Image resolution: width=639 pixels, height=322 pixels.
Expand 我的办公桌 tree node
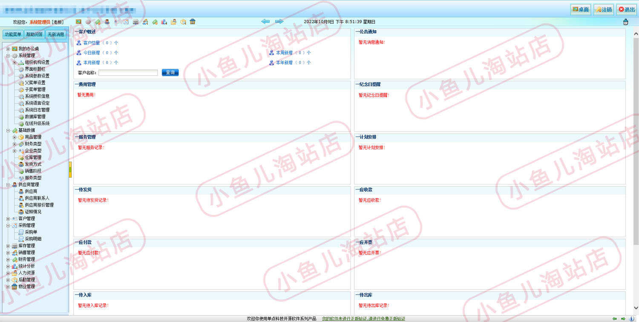click(x=8, y=49)
